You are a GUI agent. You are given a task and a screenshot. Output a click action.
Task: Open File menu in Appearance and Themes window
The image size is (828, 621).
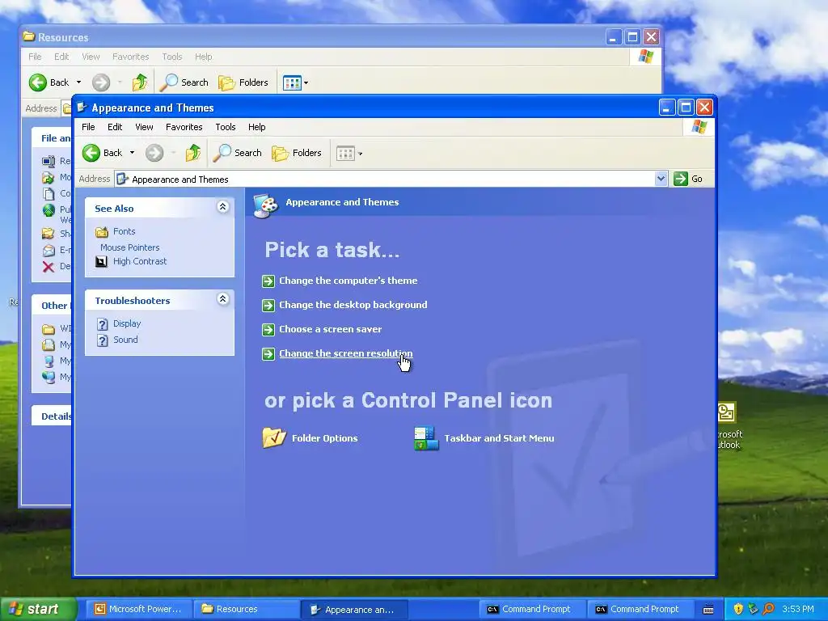pyautogui.click(x=88, y=127)
